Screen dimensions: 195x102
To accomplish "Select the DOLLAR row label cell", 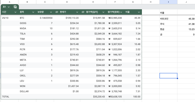I will point(27,91).
